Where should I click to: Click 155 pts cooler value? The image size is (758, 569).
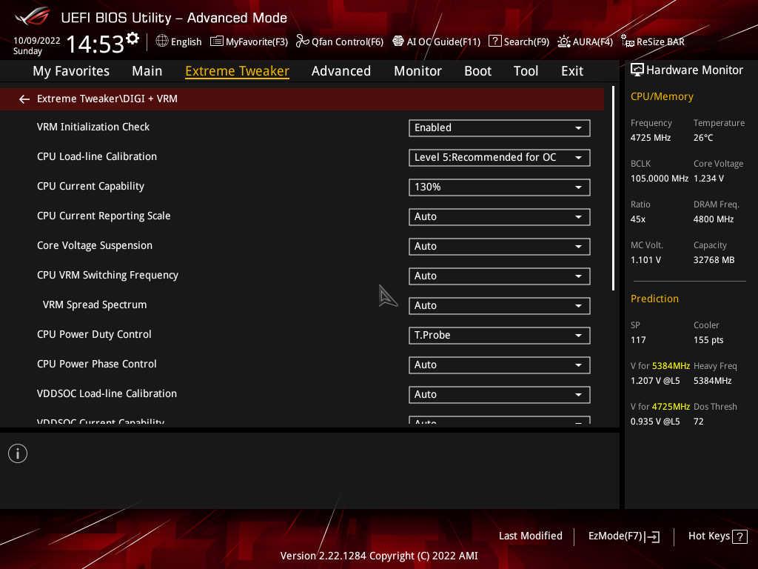pos(708,339)
